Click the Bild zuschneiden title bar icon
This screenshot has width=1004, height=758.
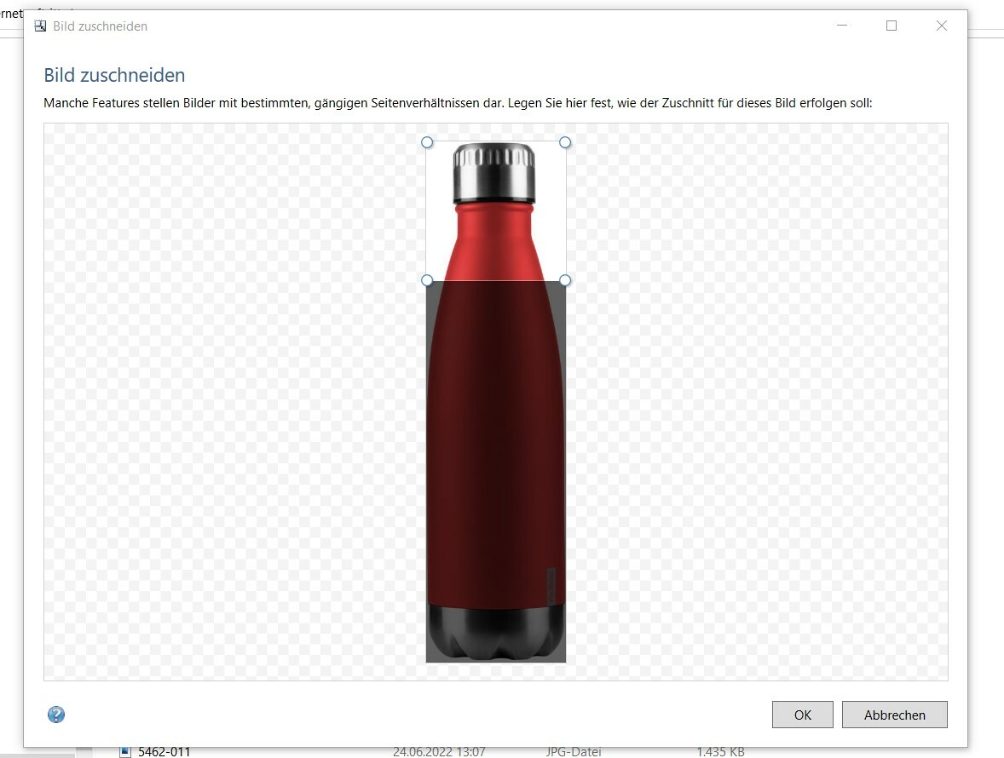[x=40, y=26]
